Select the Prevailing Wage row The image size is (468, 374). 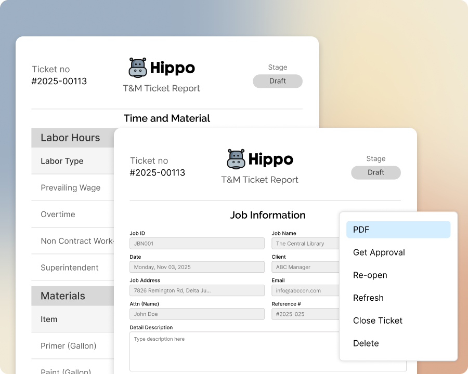(72, 188)
